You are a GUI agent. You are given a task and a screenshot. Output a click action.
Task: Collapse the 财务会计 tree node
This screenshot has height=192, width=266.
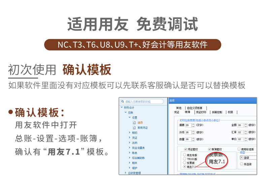(x=122, y=107)
